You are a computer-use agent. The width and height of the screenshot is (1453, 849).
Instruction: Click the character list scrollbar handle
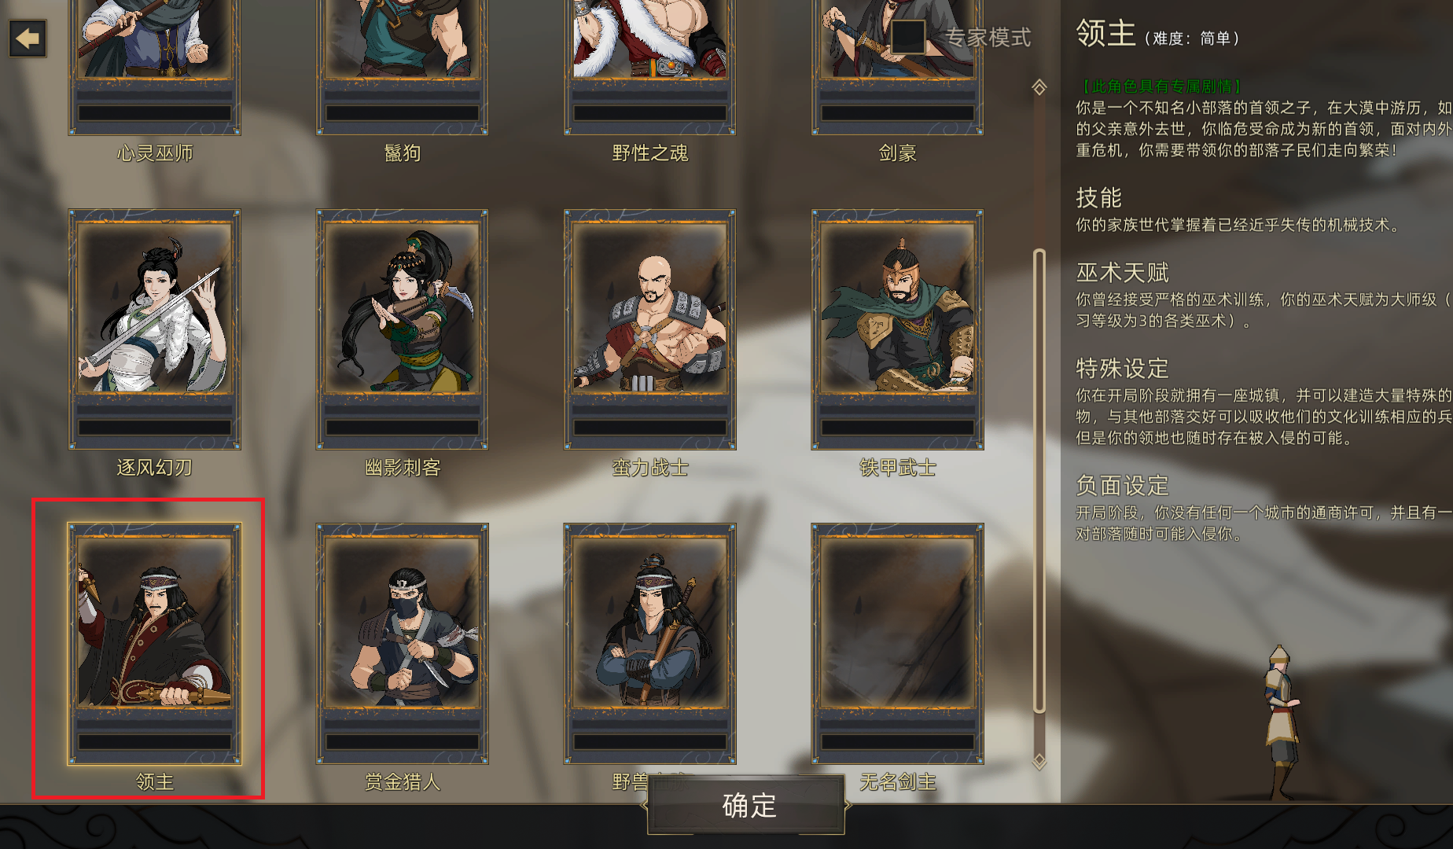(x=1039, y=481)
